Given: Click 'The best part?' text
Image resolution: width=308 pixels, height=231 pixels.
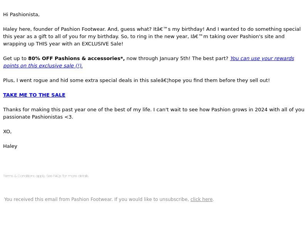Looking at the screenshot, I should [210, 59].
